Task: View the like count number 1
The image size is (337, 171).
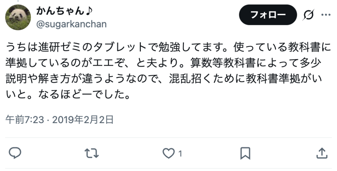Action: (x=180, y=154)
